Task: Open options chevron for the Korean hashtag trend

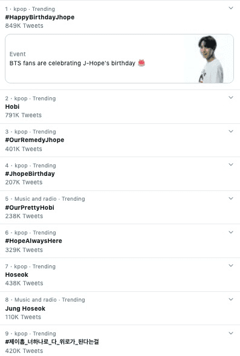Action: tap(231, 333)
